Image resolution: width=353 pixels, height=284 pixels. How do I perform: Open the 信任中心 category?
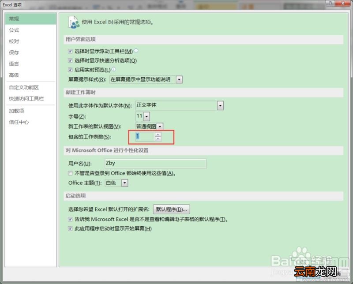coord(30,122)
